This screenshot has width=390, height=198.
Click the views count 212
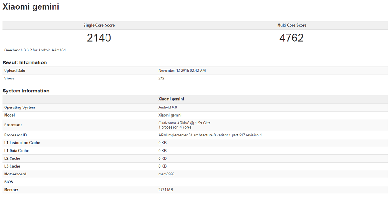[162, 78]
